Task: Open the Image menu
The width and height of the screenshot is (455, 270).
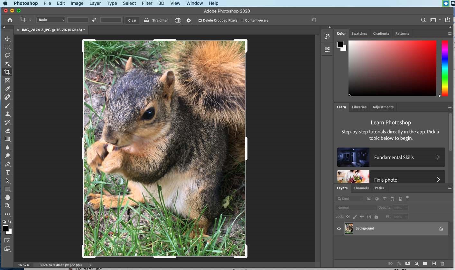Action: click(77, 3)
